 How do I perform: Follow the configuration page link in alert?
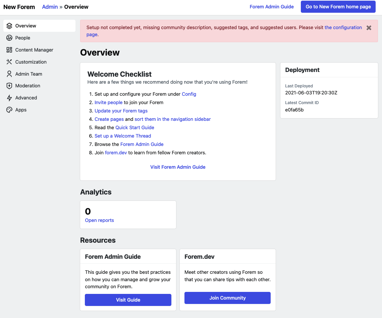click(343, 27)
